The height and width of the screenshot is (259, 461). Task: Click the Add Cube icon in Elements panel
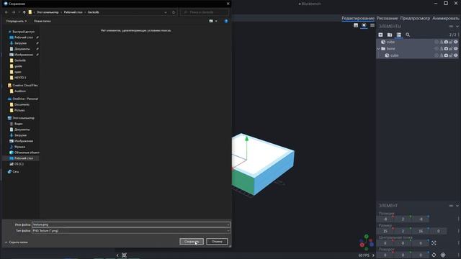pos(380,35)
